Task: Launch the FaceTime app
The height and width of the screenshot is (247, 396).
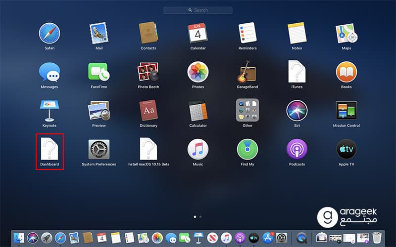Action: [99, 72]
